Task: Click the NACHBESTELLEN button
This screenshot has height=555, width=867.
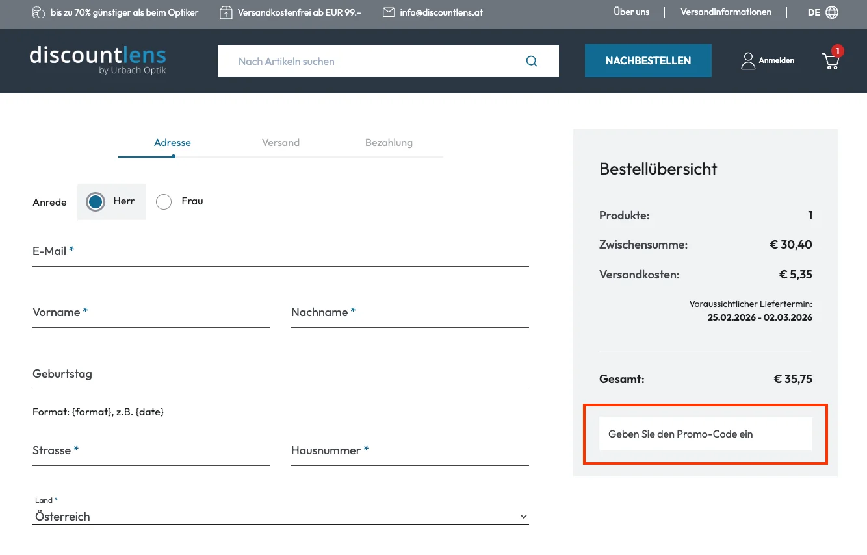Action: pos(647,60)
